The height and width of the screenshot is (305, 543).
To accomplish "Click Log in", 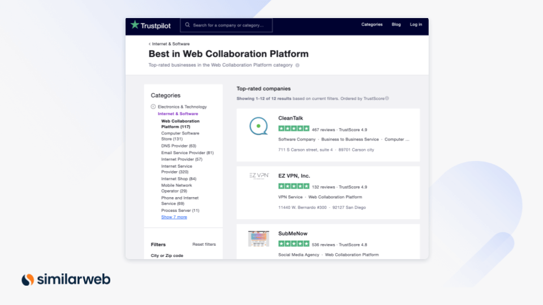I will coord(416,24).
